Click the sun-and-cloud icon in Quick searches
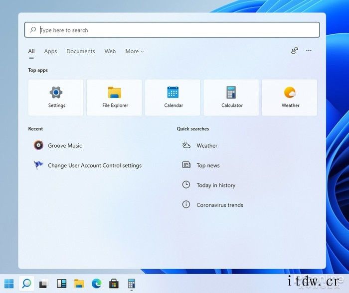Screen dimensions: 349x293 [186, 145]
